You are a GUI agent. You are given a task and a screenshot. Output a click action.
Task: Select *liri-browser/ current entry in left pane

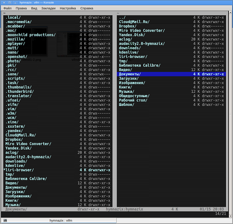[58, 170]
